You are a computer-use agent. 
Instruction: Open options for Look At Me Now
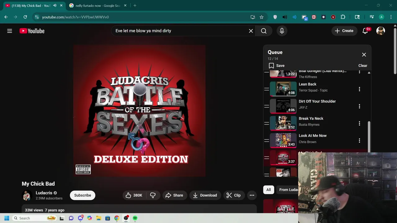[x=359, y=140]
